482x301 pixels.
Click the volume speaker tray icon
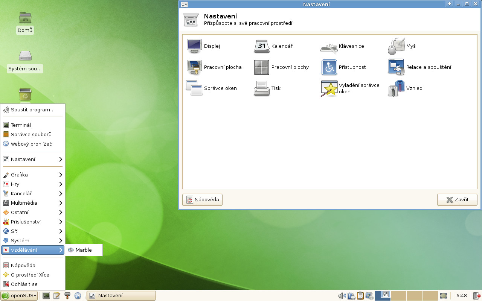342,296
